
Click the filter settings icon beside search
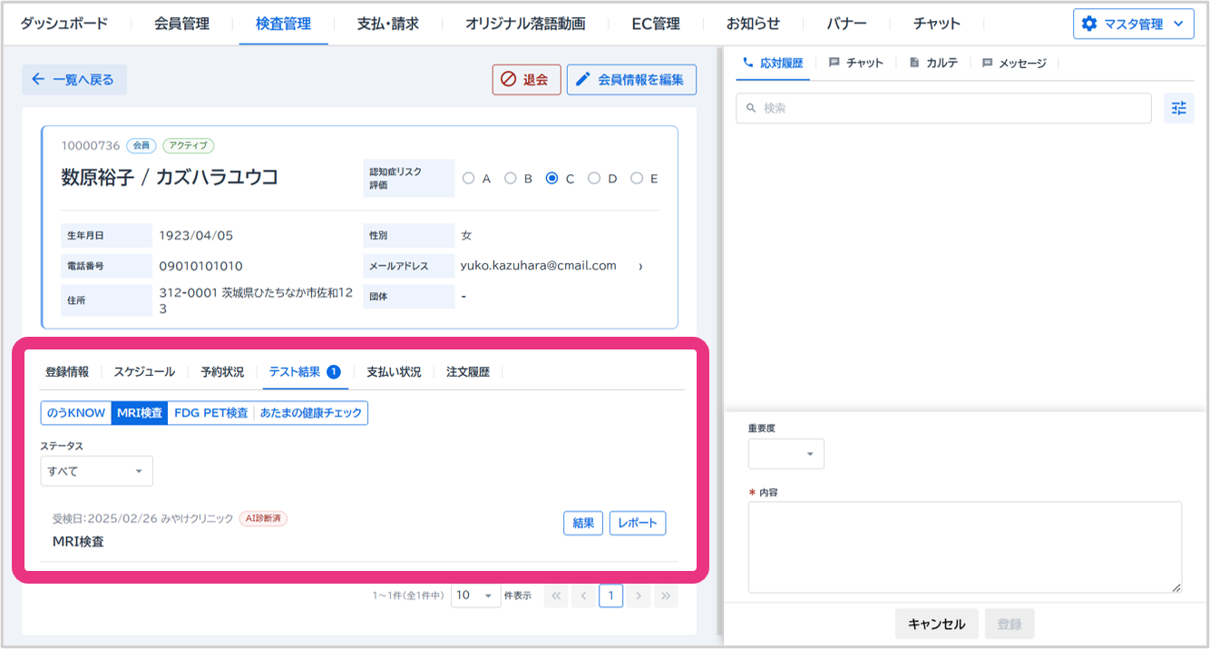click(1178, 108)
